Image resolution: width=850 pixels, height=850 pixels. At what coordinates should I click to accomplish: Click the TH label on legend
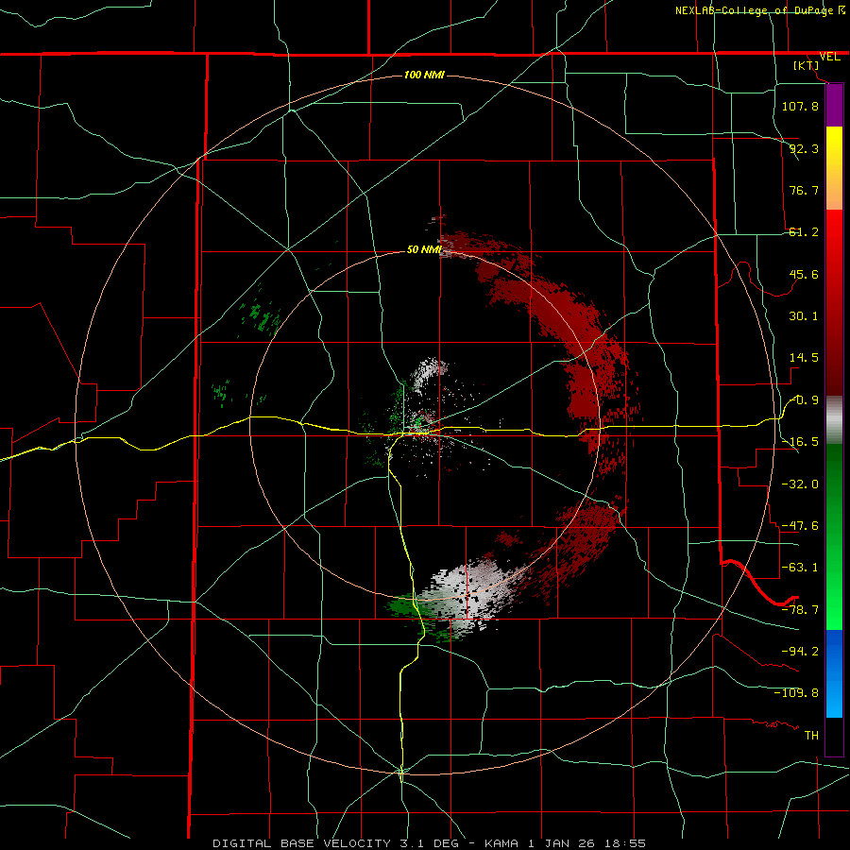coord(811,736)
